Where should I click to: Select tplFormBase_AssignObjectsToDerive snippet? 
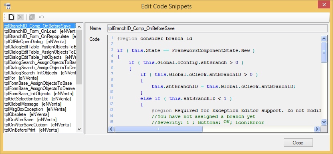(40, 88)
